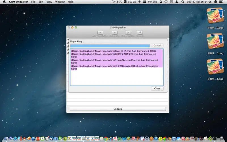Open Google Chrome in the Dock
The image size is (227, 142).
click(x=106, y=139)
